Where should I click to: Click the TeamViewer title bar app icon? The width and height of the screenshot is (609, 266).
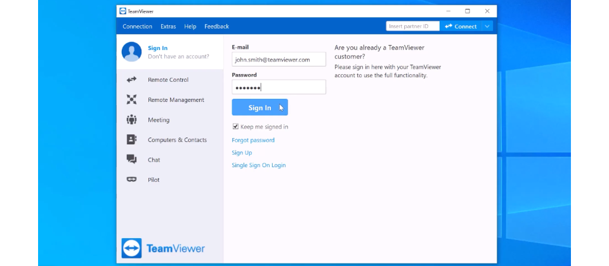(122, 11)
